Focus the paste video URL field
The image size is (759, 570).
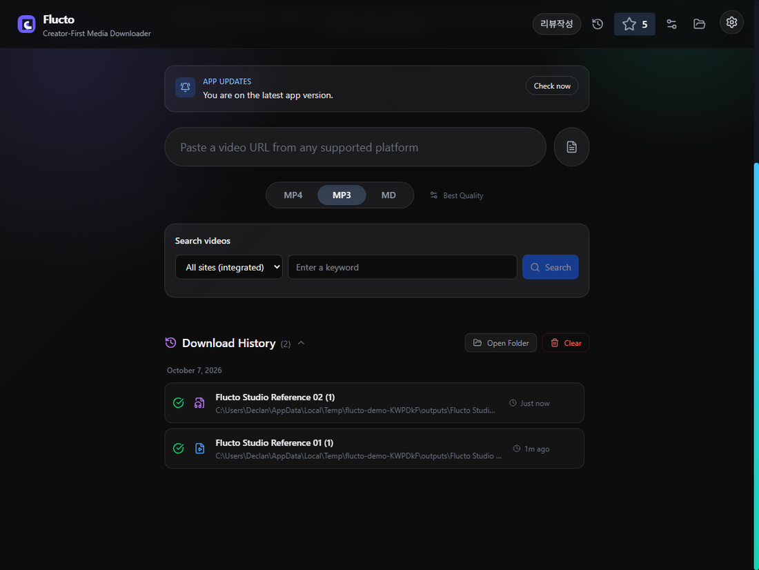[x=355, y=147]
